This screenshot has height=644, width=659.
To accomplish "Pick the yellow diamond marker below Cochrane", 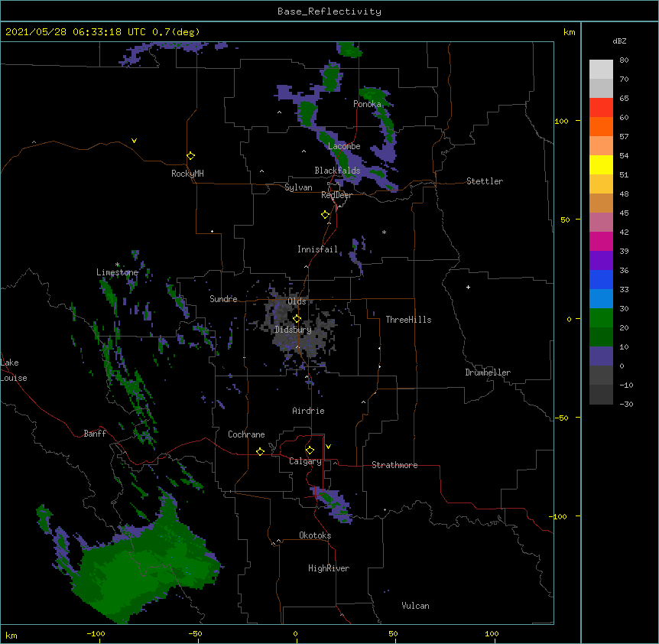I will (260, 451).
